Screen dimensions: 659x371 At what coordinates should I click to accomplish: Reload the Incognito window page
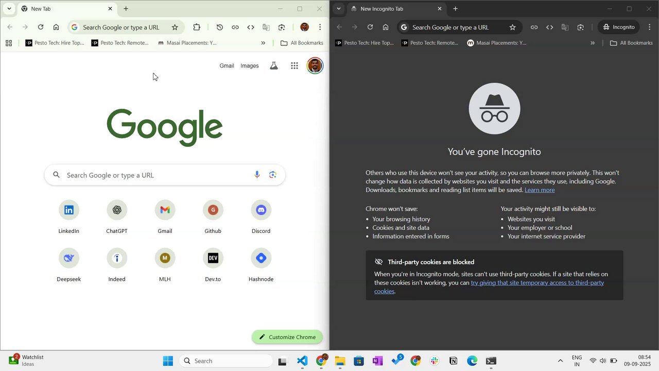pos(370,27)
